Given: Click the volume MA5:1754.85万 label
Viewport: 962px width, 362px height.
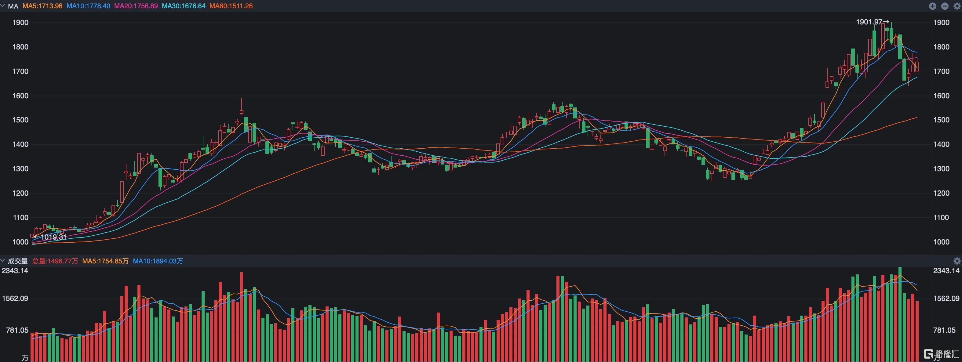Looking at the screenshot, I should coord(105,261).
